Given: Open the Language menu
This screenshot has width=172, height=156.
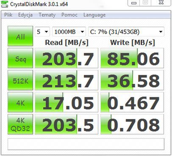Looking at the screenshot, I should tap(94, 15).
